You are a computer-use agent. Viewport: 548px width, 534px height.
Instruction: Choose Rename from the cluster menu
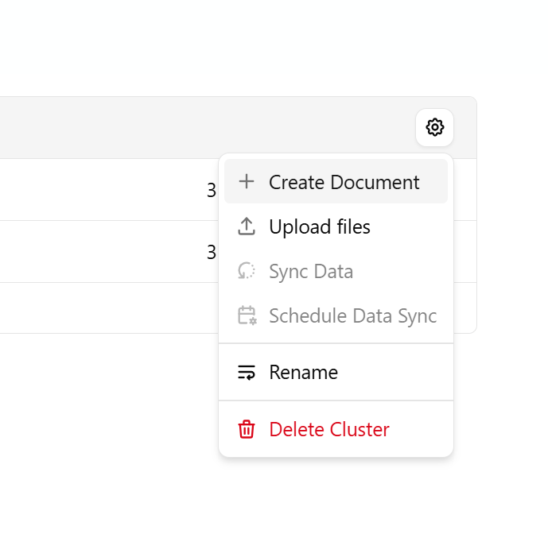pyautogui.click(x=303, y=373)
